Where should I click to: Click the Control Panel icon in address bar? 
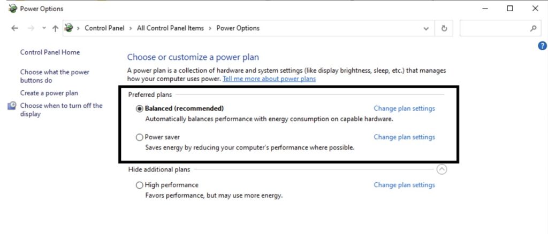(68, 28)
